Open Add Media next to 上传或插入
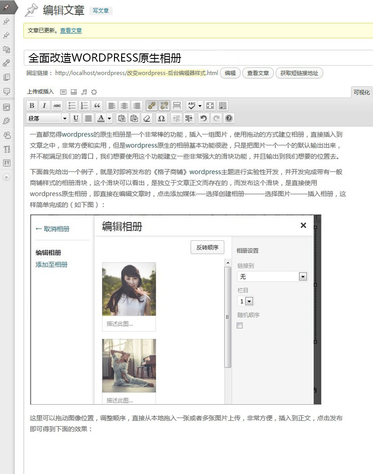The height and width of the screenshot is (474, 373). (63, 92)
